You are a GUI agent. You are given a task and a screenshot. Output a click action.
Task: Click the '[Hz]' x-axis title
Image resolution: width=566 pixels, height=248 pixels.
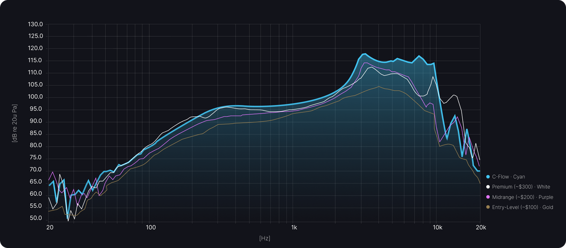click(x=265, y=239)
